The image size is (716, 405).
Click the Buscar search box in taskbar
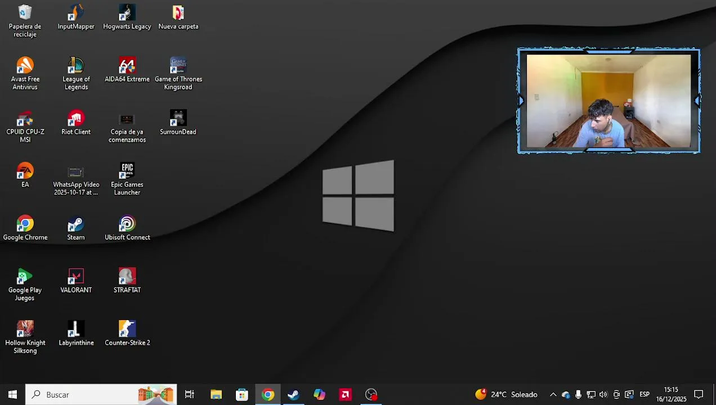click(x=101, y=394)
